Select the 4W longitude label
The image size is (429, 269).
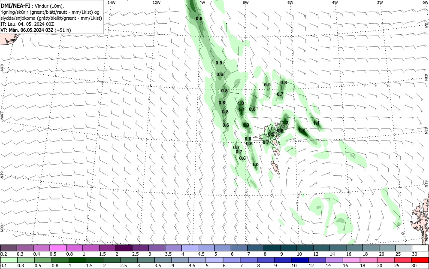click(x=335, y=3)
